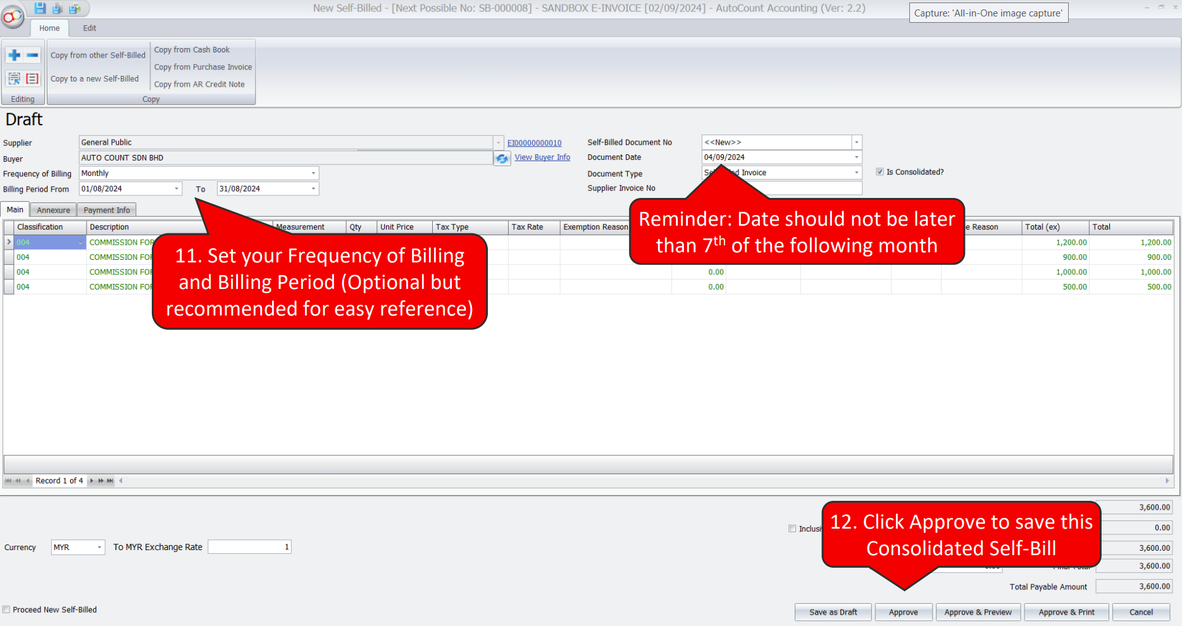Switch to the Payment Info tab
1182x626 pixels.
[x=106, y=210]
